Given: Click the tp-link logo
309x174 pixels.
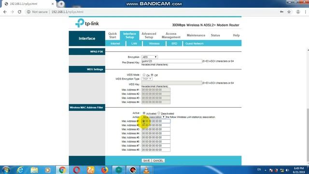Looking at the screenshot, I should coord(87,23).
